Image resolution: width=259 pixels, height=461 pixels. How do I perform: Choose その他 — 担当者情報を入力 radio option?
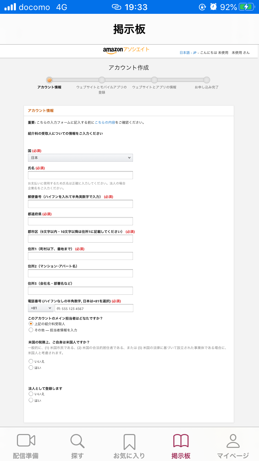31,330
